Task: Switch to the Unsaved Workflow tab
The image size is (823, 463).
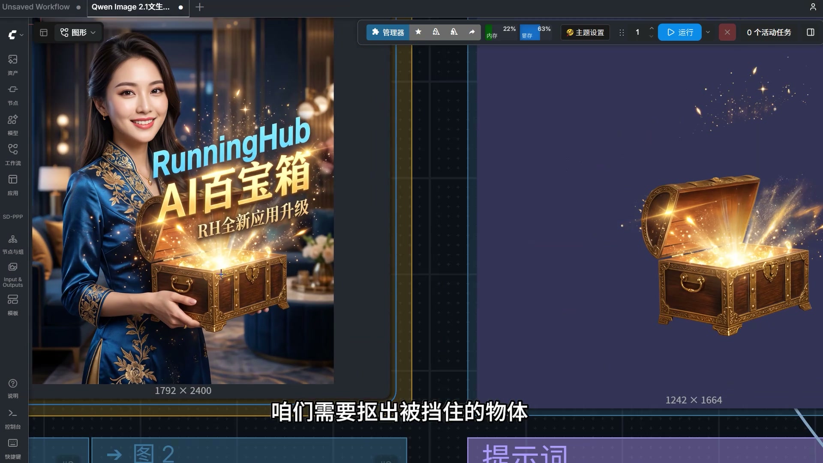Action: pos(41,7)
